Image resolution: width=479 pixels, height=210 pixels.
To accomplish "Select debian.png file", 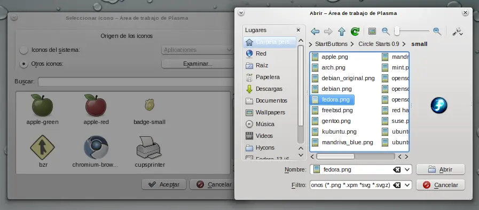I will coord(332,89).
